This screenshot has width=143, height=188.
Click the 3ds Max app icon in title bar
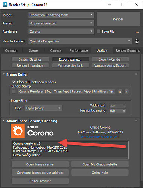coord(5,5)
